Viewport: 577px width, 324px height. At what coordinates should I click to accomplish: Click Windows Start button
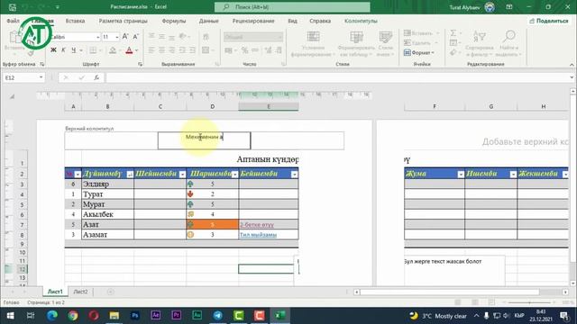tap(10, 315)
